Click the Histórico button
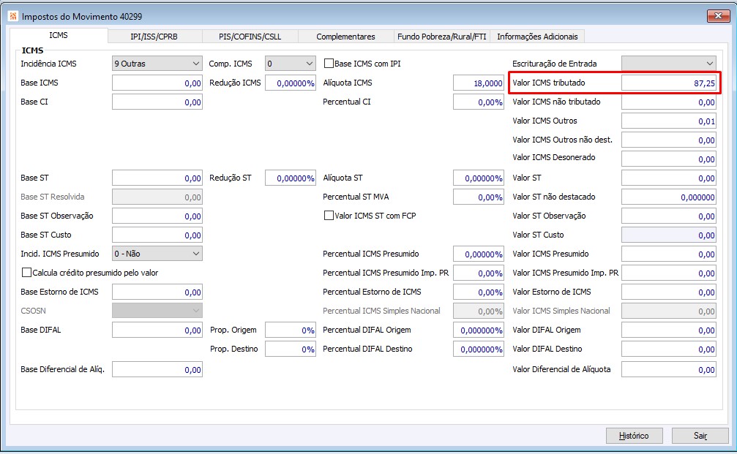Image resolution: width=737 pixels, height=454 pixels. (634, 436)
